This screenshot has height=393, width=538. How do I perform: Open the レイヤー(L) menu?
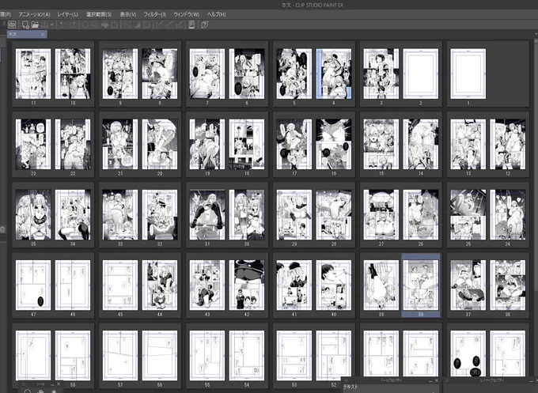pos(67,14)
